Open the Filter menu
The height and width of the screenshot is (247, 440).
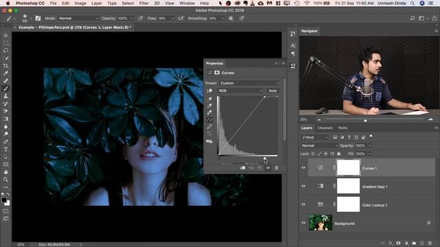tap(144, 3)
